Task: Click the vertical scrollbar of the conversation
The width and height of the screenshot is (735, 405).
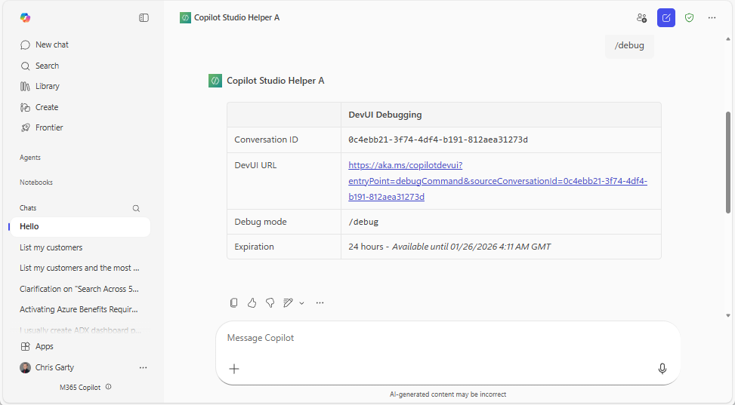Action: coord(728,173)
